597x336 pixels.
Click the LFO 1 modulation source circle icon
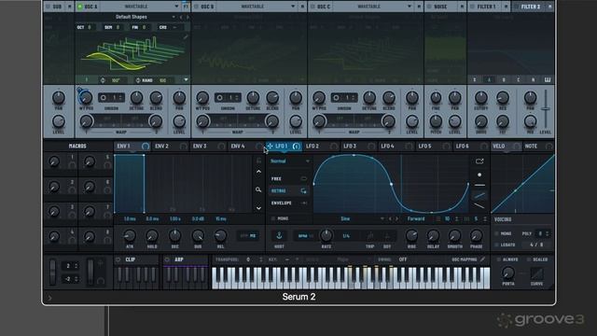point(297,147)
